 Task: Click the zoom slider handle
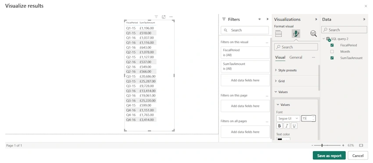[x=322, y=145]
